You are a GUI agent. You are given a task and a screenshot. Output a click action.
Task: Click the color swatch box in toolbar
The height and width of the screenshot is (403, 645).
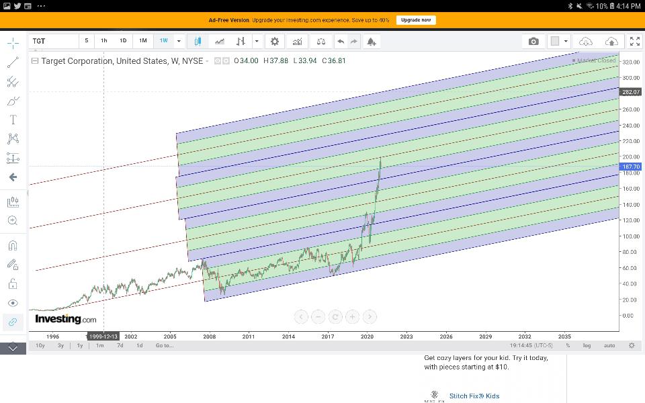point(555,41)
